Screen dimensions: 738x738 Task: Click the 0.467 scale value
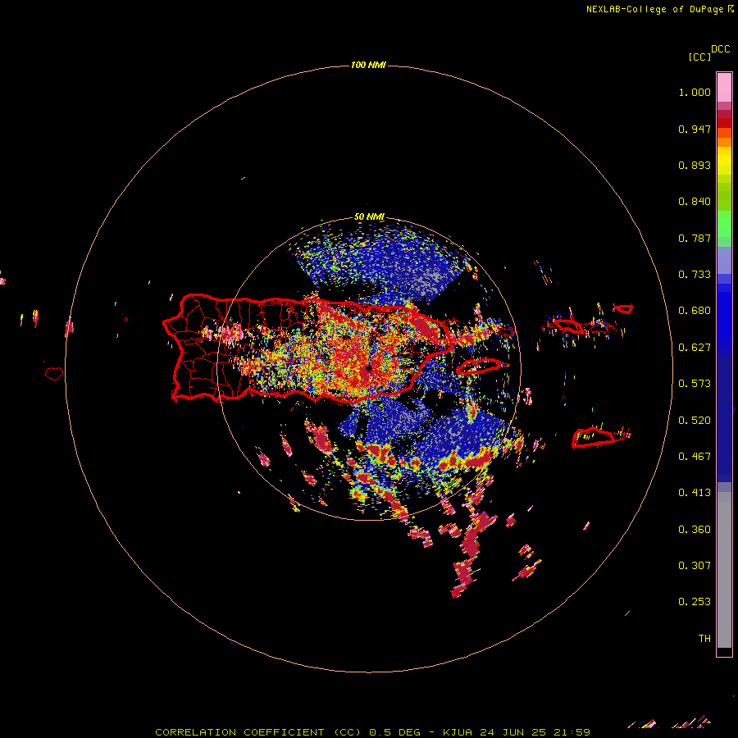[x=695, y=457]
